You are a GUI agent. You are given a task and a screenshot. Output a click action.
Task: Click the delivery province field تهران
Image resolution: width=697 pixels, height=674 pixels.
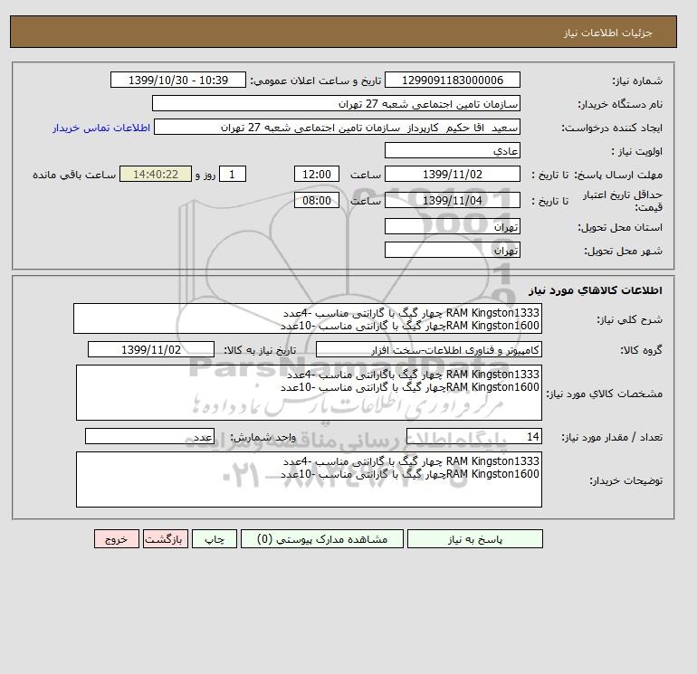(452, 226)
